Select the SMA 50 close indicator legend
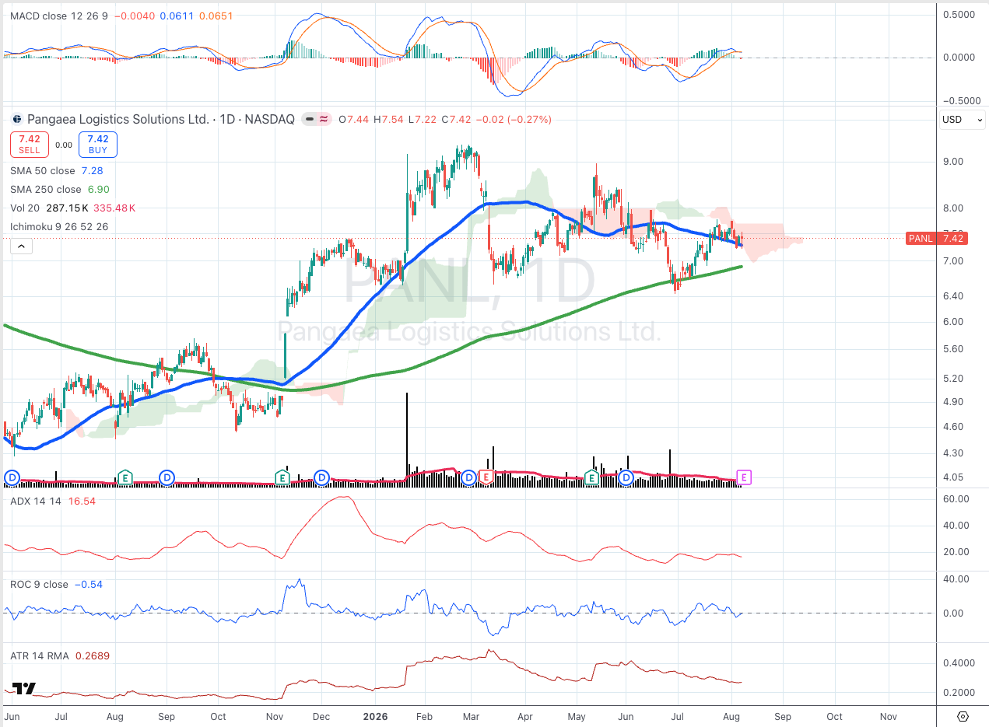 pyautogui.click(x=43, y=171)
